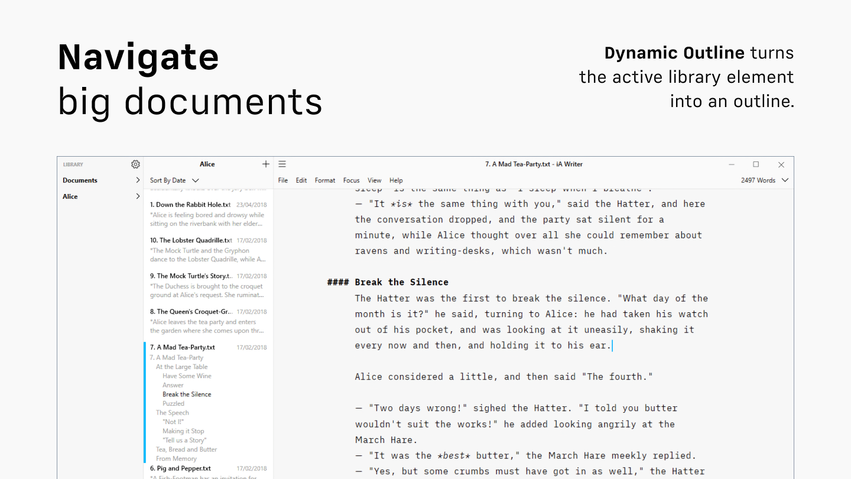Open the File menu

(282, 180)
